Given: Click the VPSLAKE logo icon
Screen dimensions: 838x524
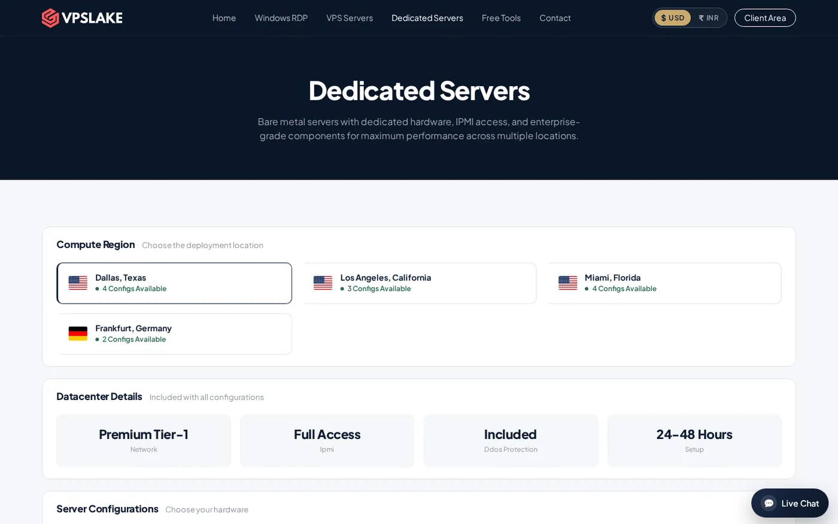Looking at the screenshot, I should pyautogui.click(x=50, y=18).
